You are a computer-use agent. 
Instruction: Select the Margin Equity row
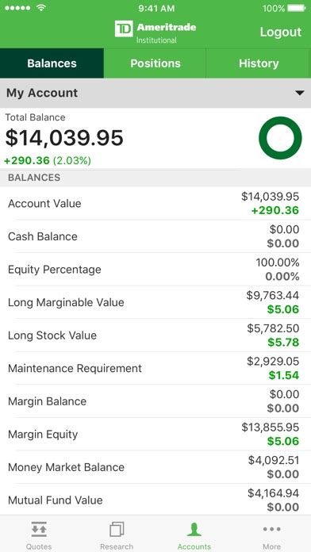tap(155, 434)
